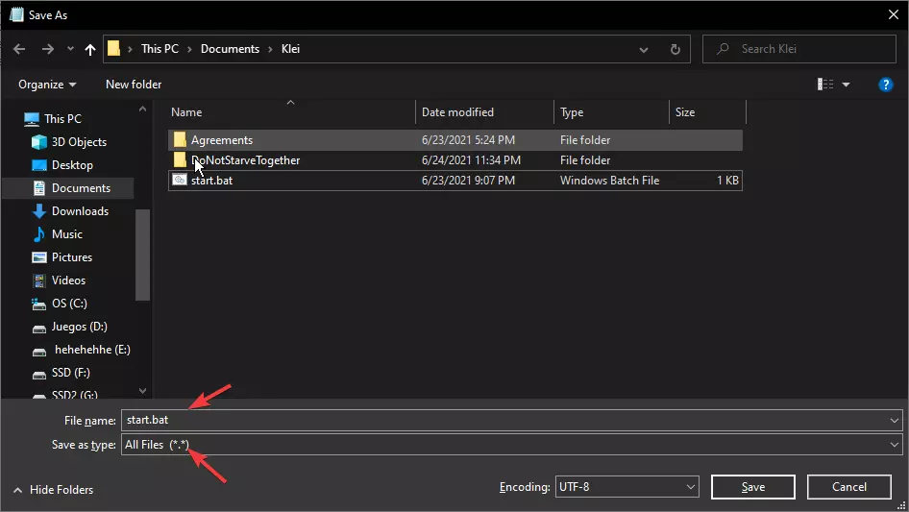Open Downloads in sidebar

[x=80, y=211]
